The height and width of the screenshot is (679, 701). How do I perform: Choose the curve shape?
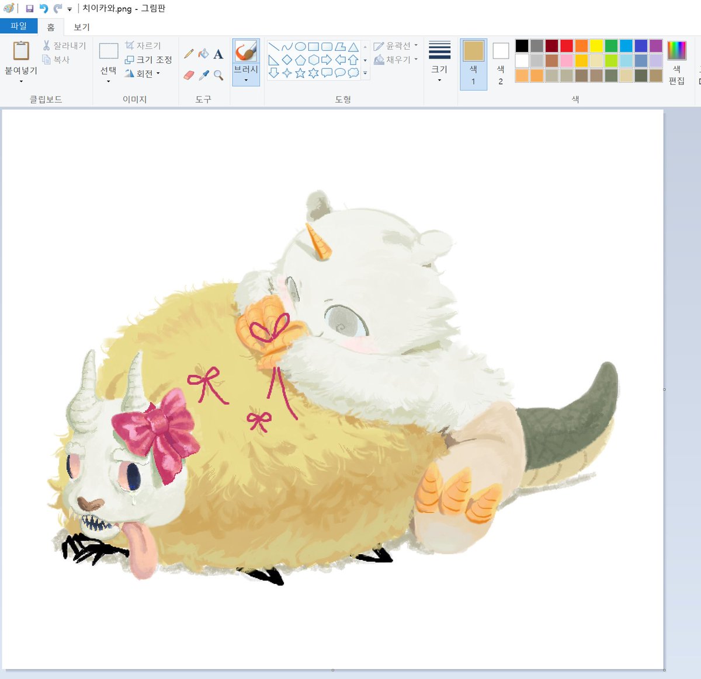(x=287, y=47)
